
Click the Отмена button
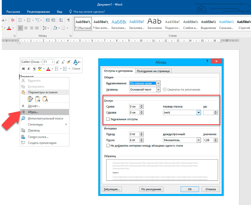pos(211,189)
